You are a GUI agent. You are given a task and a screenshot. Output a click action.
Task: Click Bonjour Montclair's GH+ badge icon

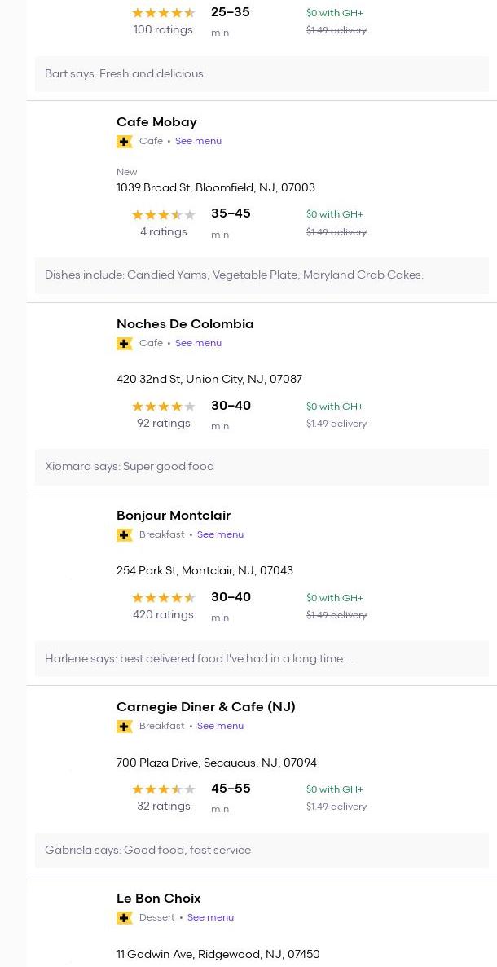point(125,535)
